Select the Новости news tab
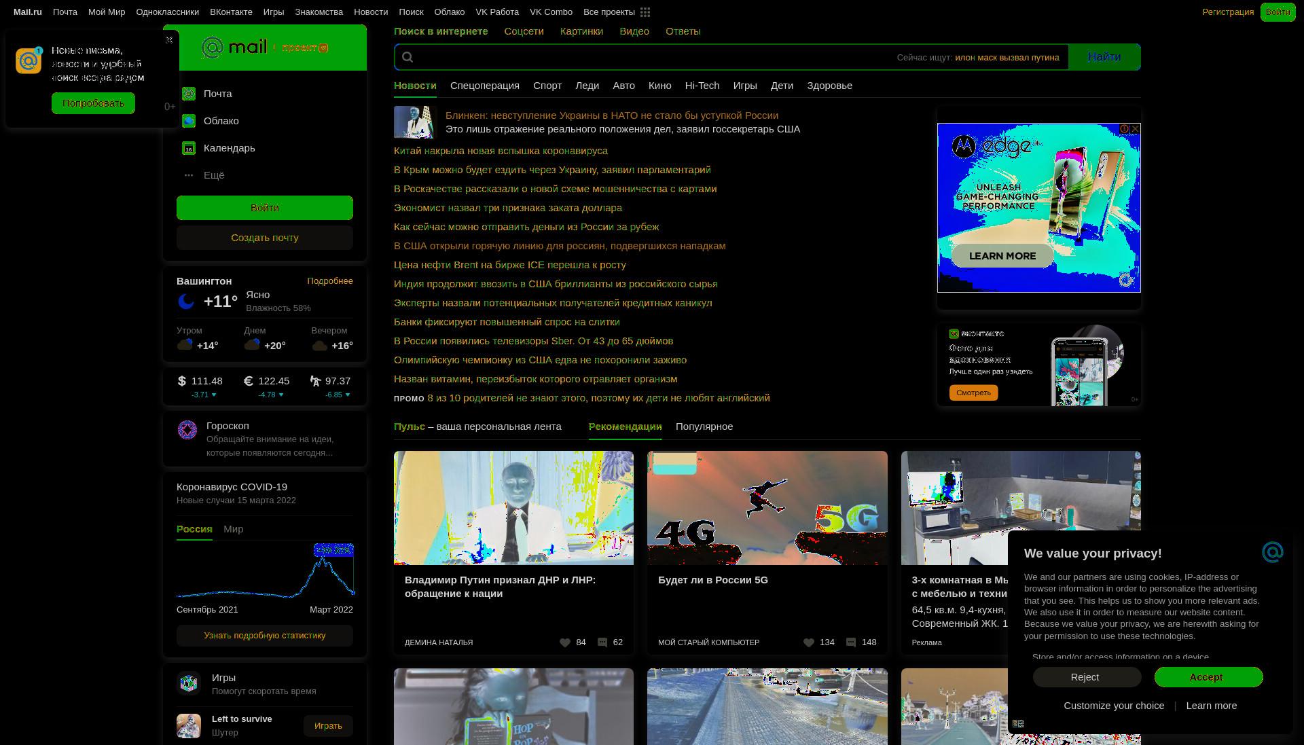 point(415,86)
